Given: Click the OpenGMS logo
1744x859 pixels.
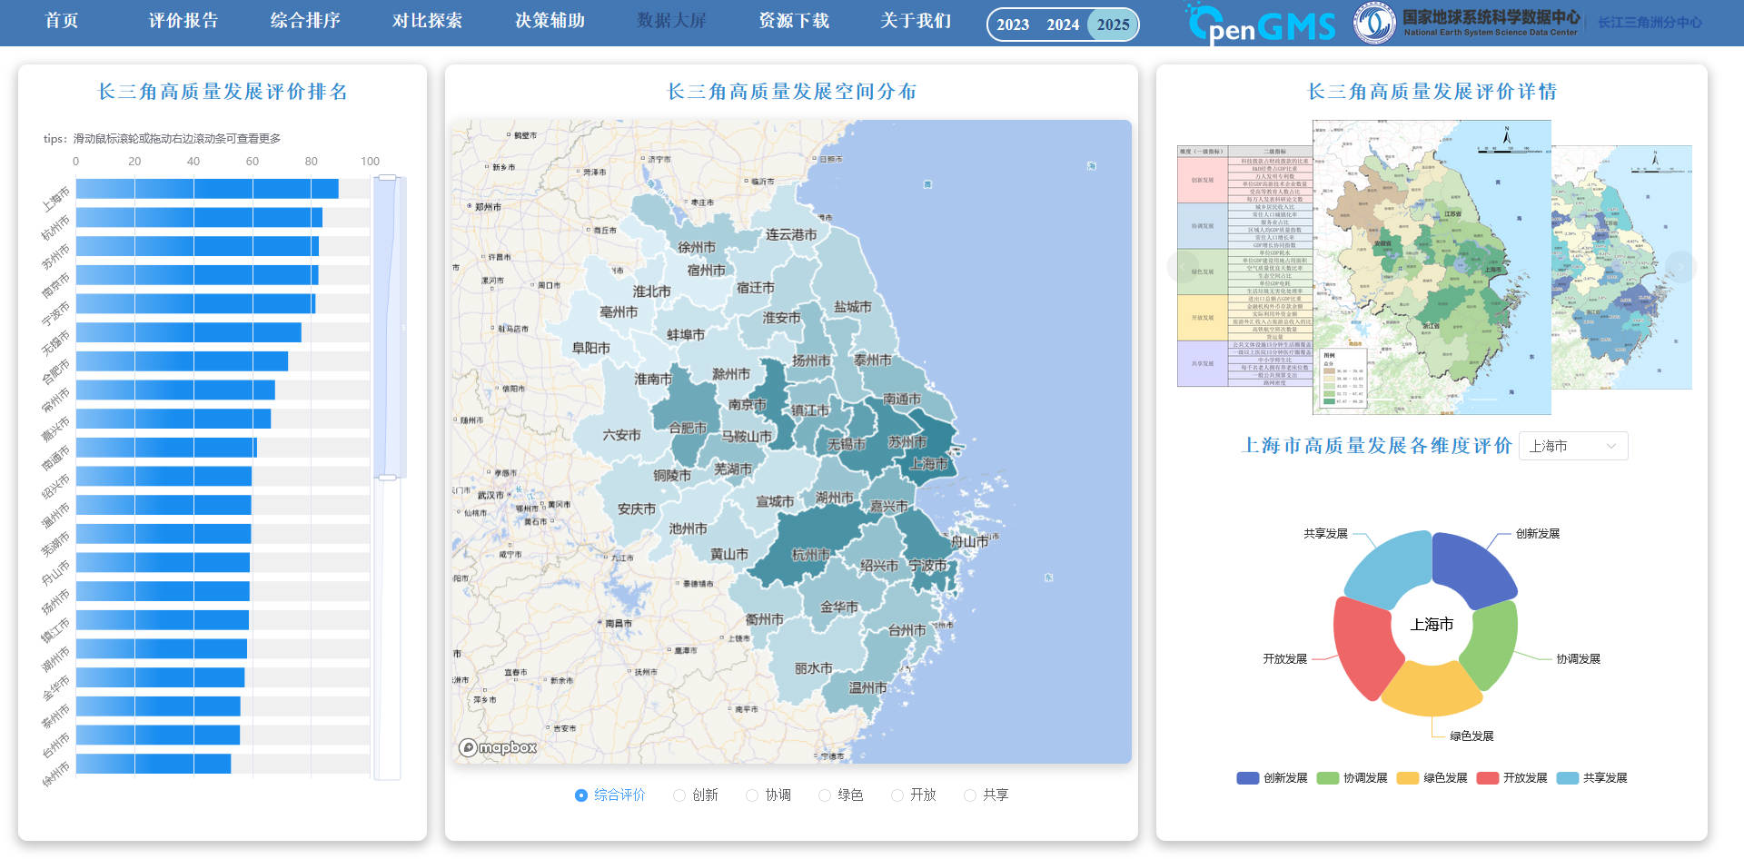Looking at the screenshot, I should coord(1262,24).
